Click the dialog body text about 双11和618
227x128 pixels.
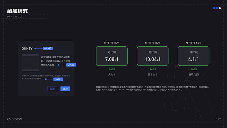pyautogui.click(x=56, y=61)
